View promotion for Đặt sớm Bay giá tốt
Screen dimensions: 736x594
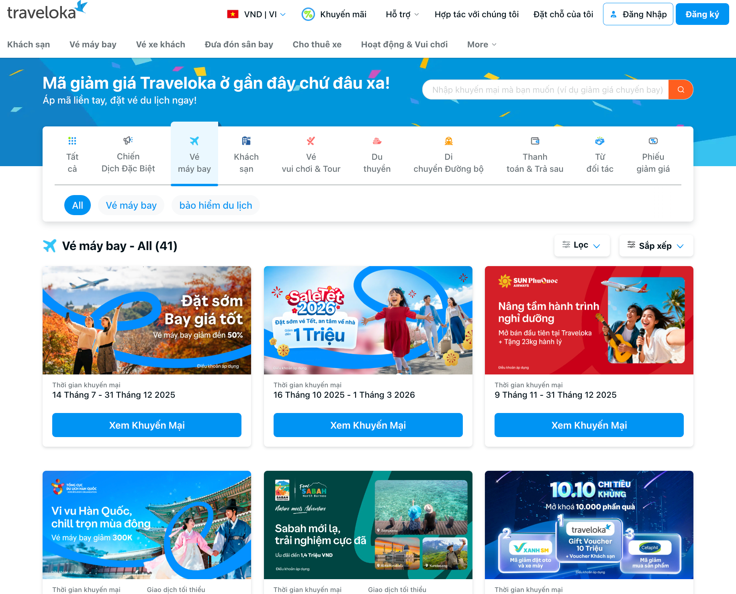(x=147, y=425)
